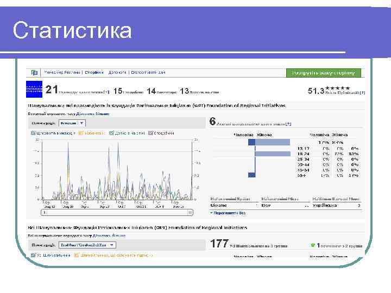391x293 pixels.
Task: Click the green star icon beside the 1
Action: [x=313, y=245]
